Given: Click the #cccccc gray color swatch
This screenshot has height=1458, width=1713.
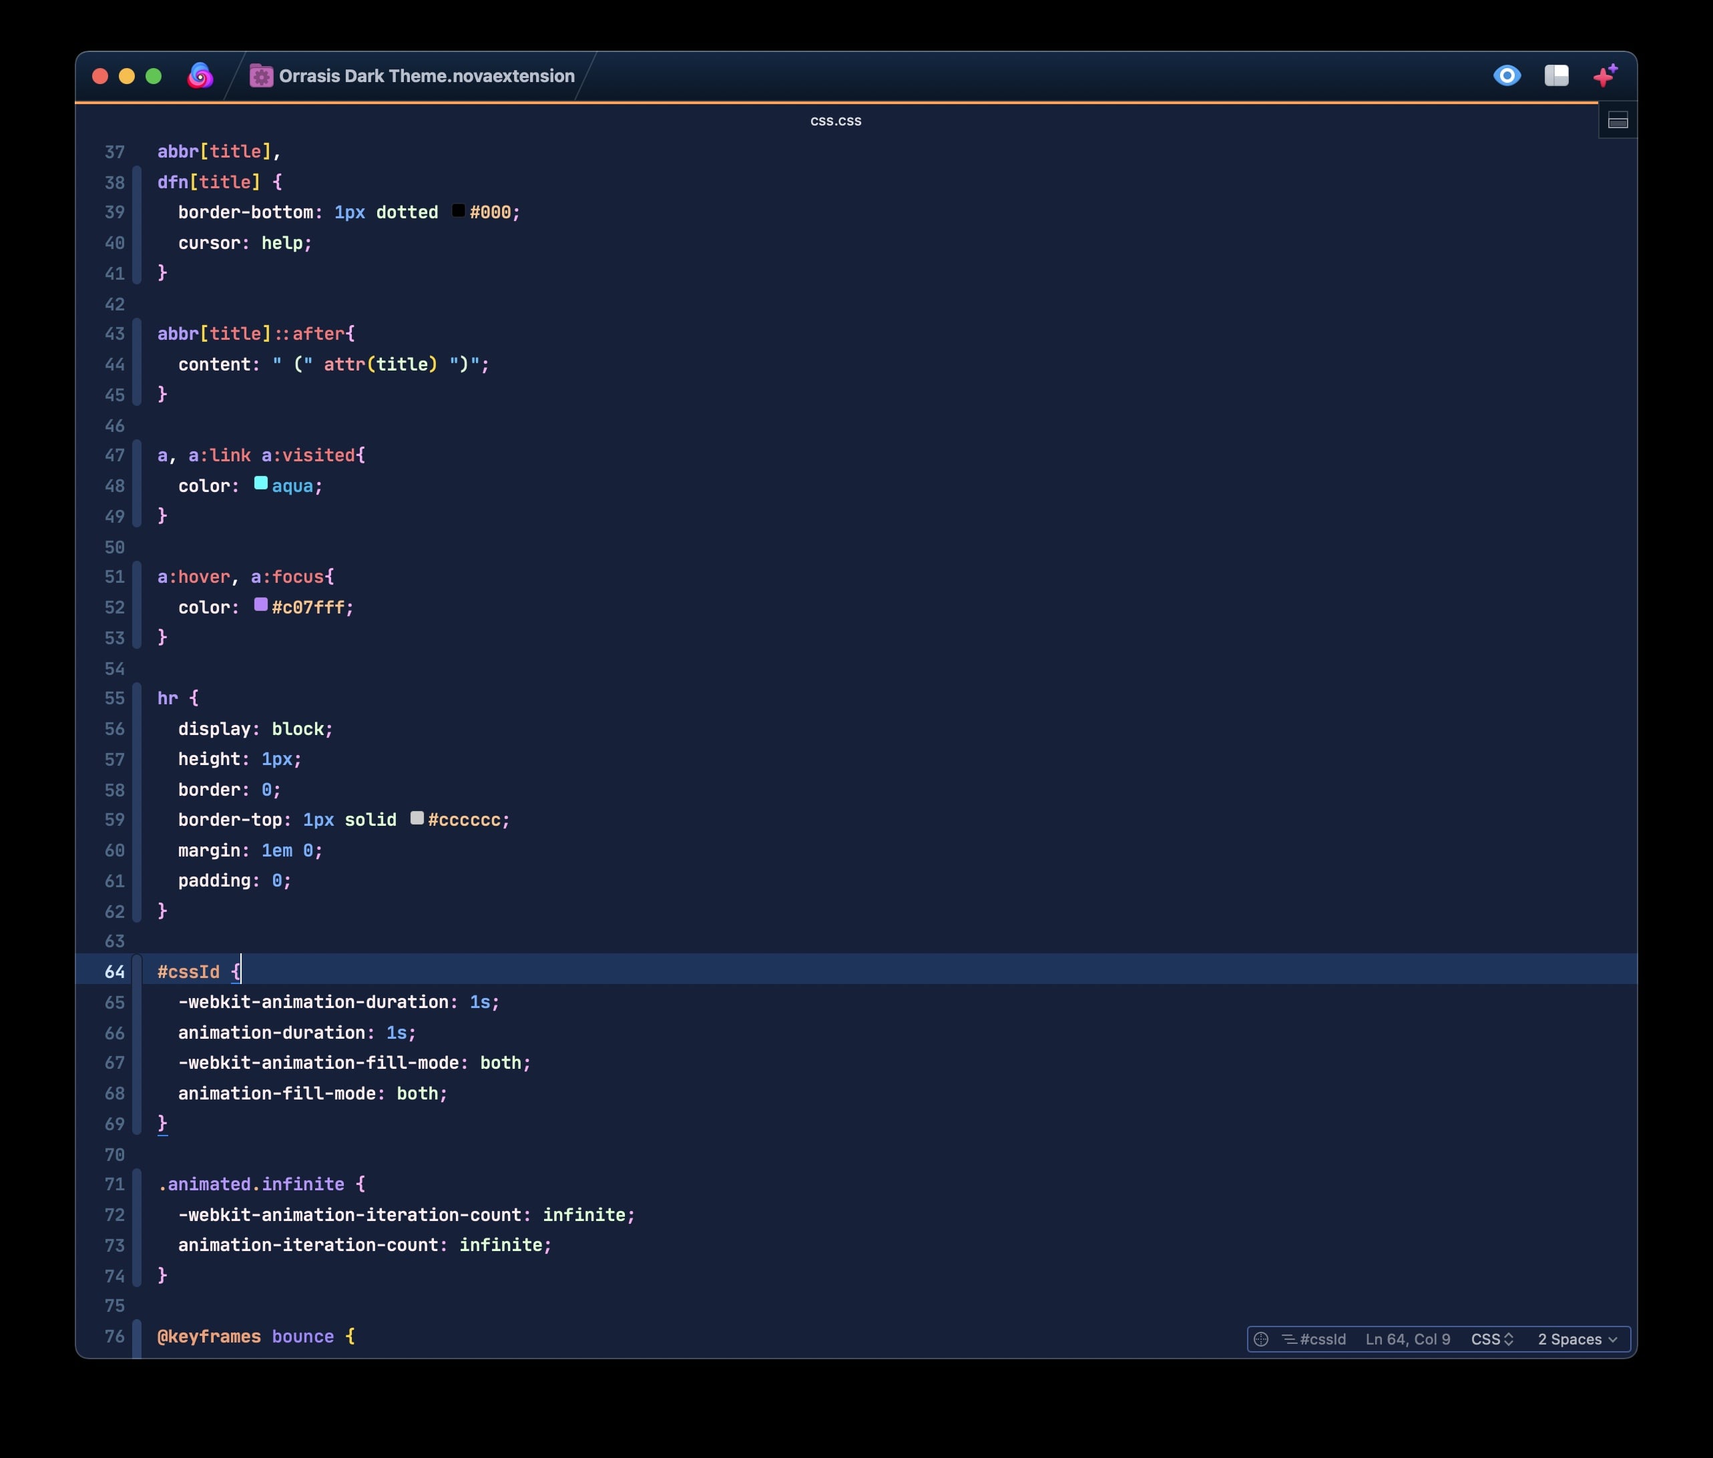Looking at the screenshot, I should click(x=417, y=817).
